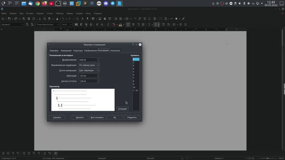Image resolution: width=285 pixels, height=160 pixels.
Task: Center text in formatting toolbar
Action: click(x=133, y=24)
